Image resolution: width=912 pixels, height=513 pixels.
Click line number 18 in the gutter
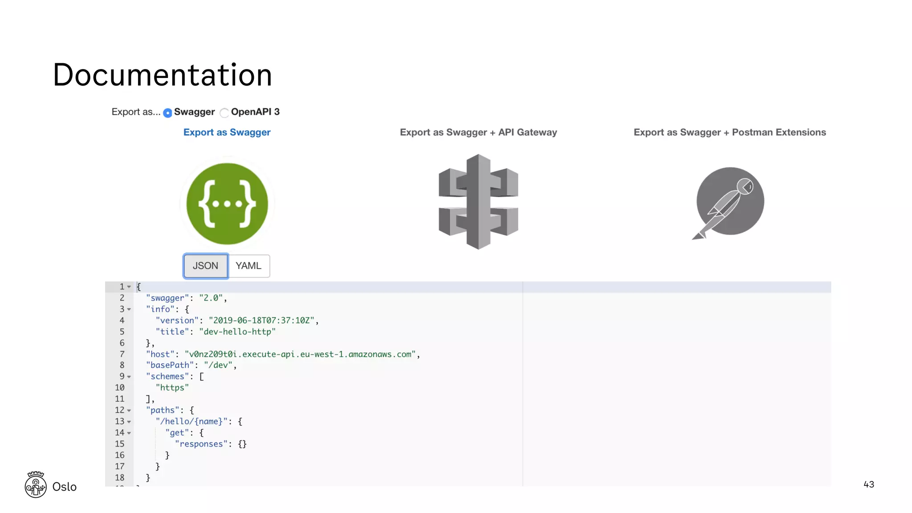point(120,478)
